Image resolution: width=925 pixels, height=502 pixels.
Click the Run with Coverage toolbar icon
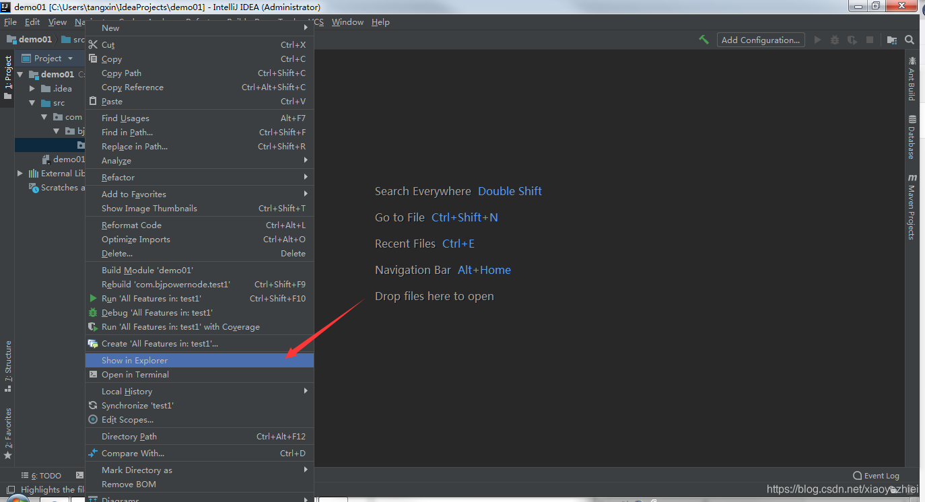point(852,40)
